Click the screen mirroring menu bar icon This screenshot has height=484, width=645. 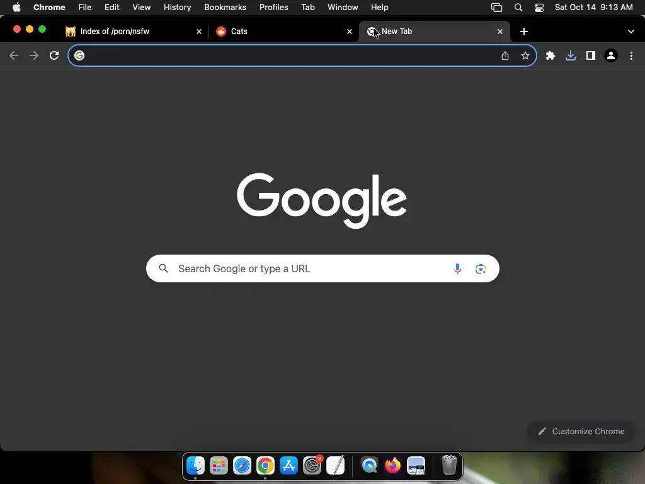[497, 8]
